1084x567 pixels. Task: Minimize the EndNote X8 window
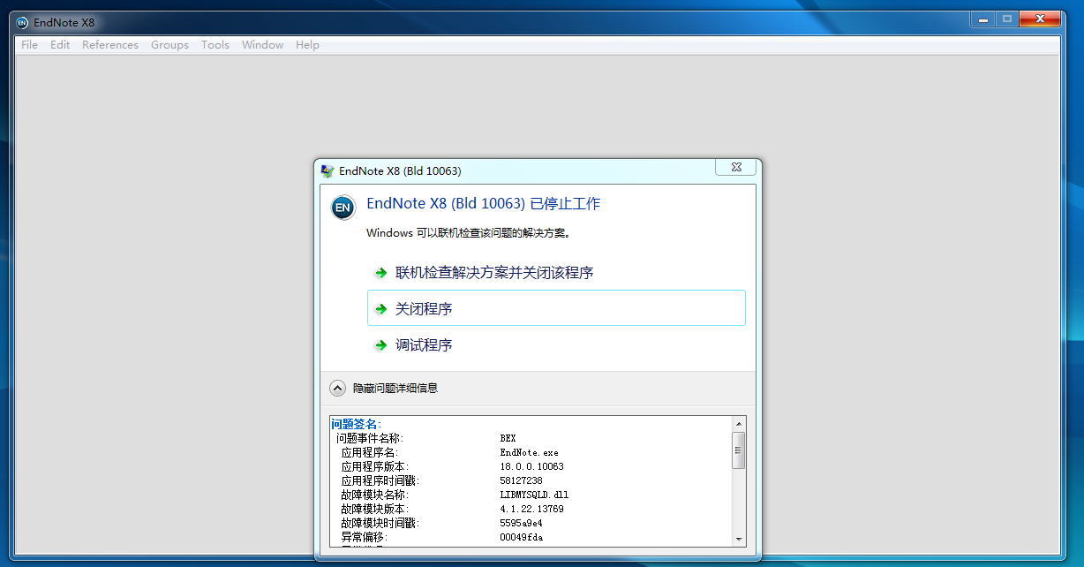click(982, 19)
